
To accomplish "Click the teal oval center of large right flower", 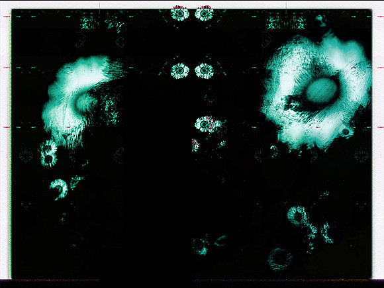I will [x=322, y=89].
